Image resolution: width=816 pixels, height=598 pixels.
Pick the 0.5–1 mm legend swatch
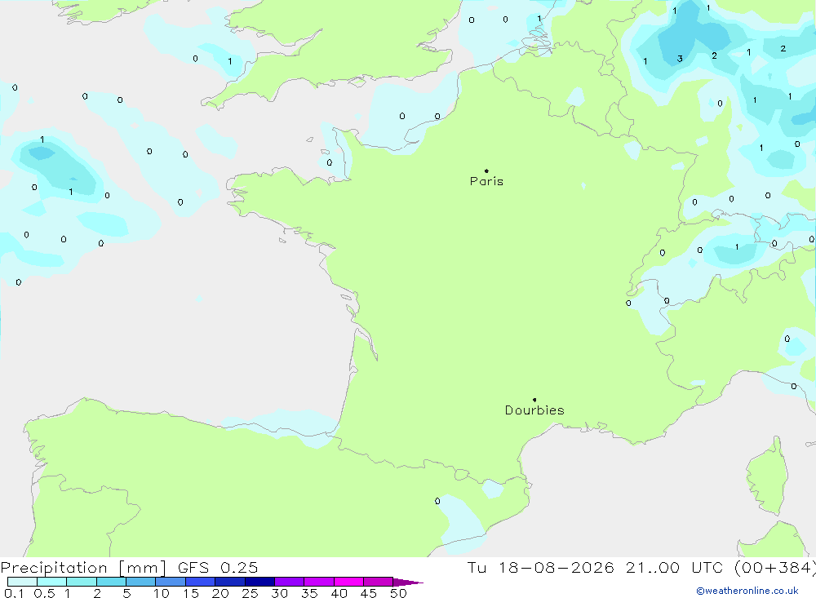(52, 582)
